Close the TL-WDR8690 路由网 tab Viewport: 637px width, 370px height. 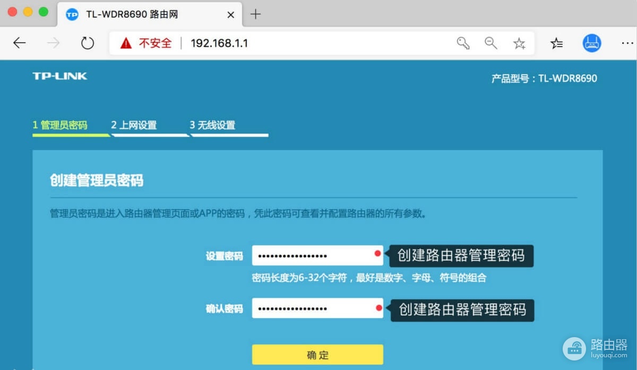pyautogui.click(x=230, y=15)
